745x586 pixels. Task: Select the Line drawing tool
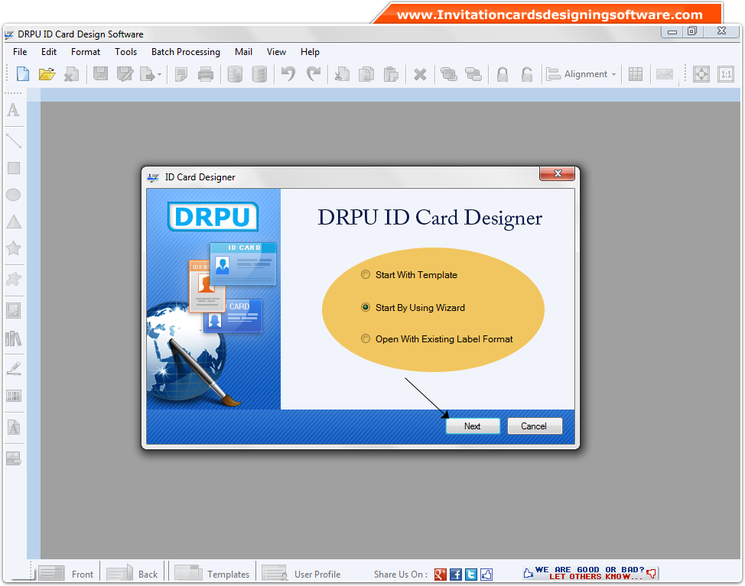(x=13, y=141)
